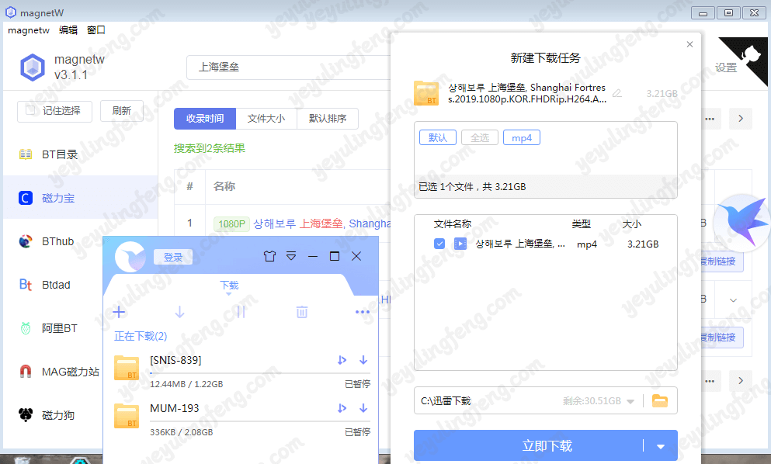The width and height of the screenshot is (771, 464).
Task: Sort results by 收录时间
Action: (x=204, y=119)
